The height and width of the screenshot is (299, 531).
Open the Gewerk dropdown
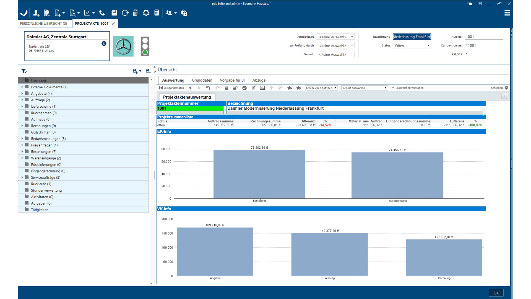tap(335, 55)
